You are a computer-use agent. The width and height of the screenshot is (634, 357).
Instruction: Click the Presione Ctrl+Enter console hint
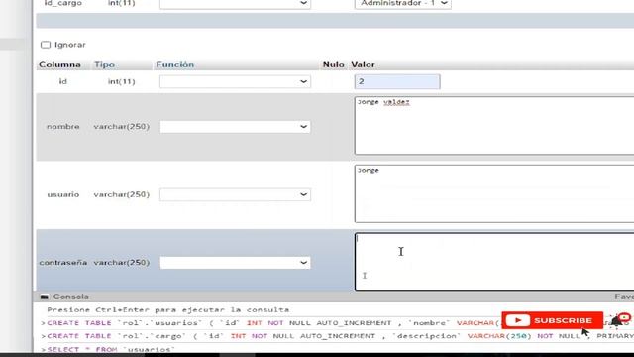tap(168, 310)
